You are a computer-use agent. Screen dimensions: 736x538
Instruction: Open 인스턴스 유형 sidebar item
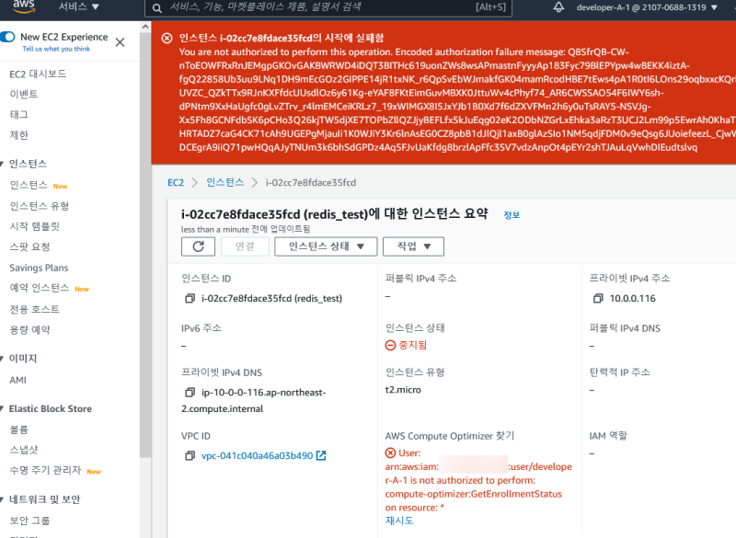40,206
